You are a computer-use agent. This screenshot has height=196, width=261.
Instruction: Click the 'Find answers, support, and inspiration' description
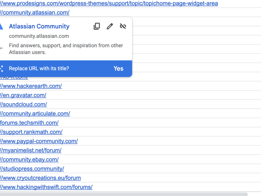(x=66, y=49)
